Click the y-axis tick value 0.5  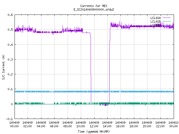tap(10, 30)
